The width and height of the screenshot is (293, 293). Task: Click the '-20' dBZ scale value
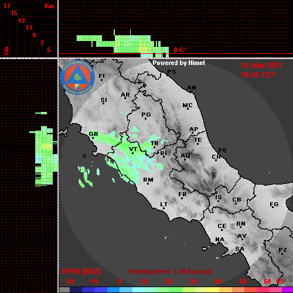69,281
